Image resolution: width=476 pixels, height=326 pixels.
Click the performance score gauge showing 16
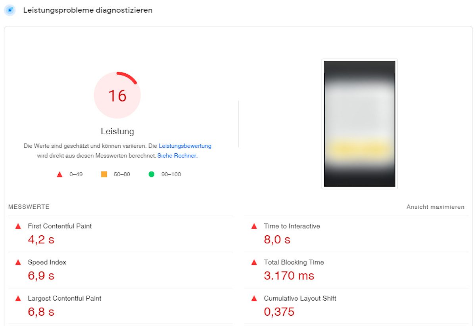pyautogui.click(x=117, y=95)
